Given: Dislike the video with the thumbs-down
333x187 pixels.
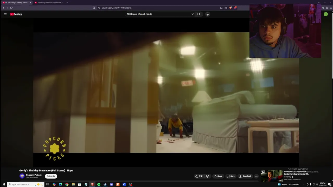Looking at the screenshot, I should [208, 176].
